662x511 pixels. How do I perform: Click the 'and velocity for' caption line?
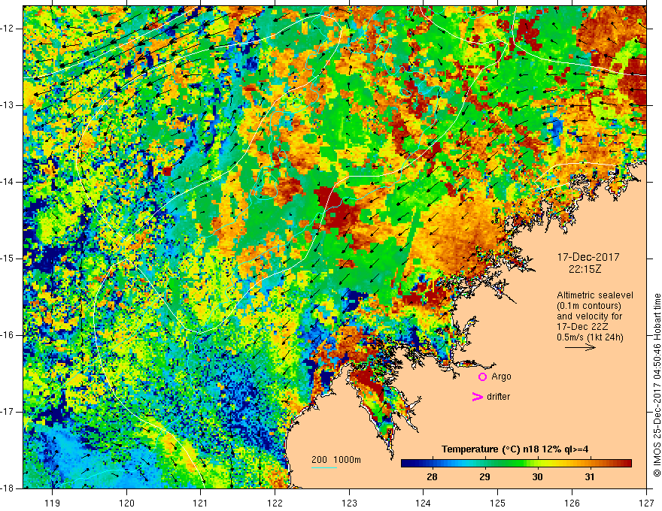589,316
